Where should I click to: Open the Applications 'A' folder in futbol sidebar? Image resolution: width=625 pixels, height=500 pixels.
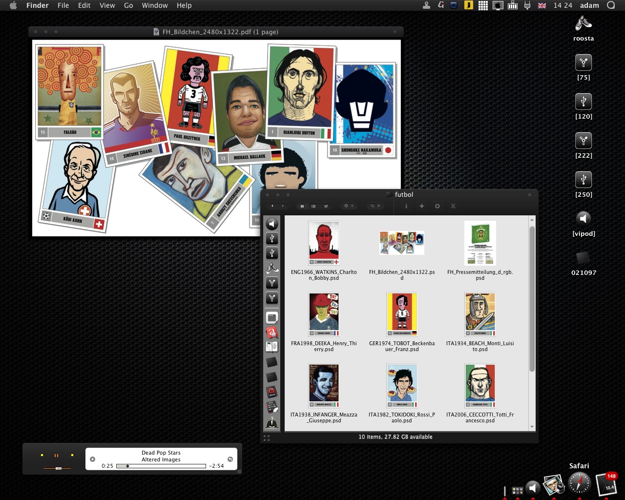(272, 333)
